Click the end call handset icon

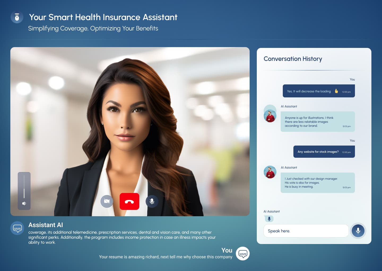tap(129, 201)
